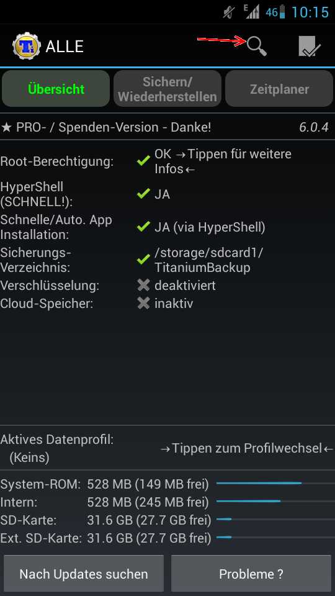Open the ALLE filter title

pos(65,47)
